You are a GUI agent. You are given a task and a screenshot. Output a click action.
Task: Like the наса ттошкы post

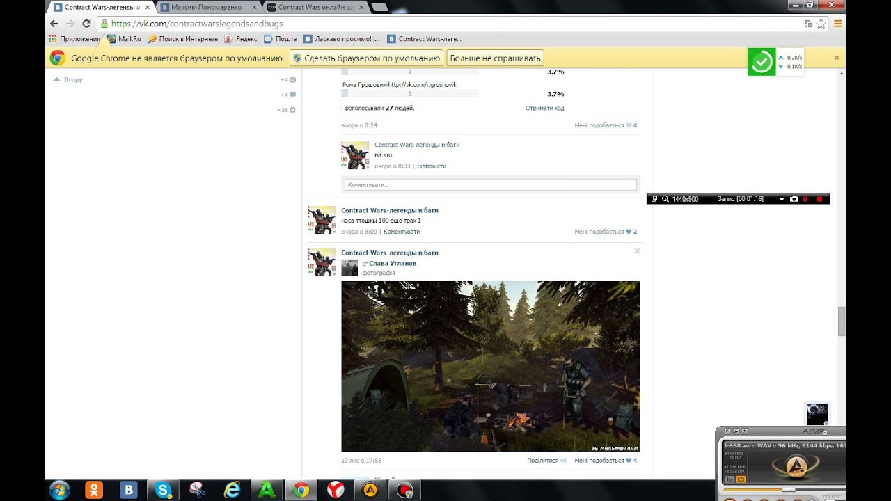pyautogui.click(x=606, y=232)
